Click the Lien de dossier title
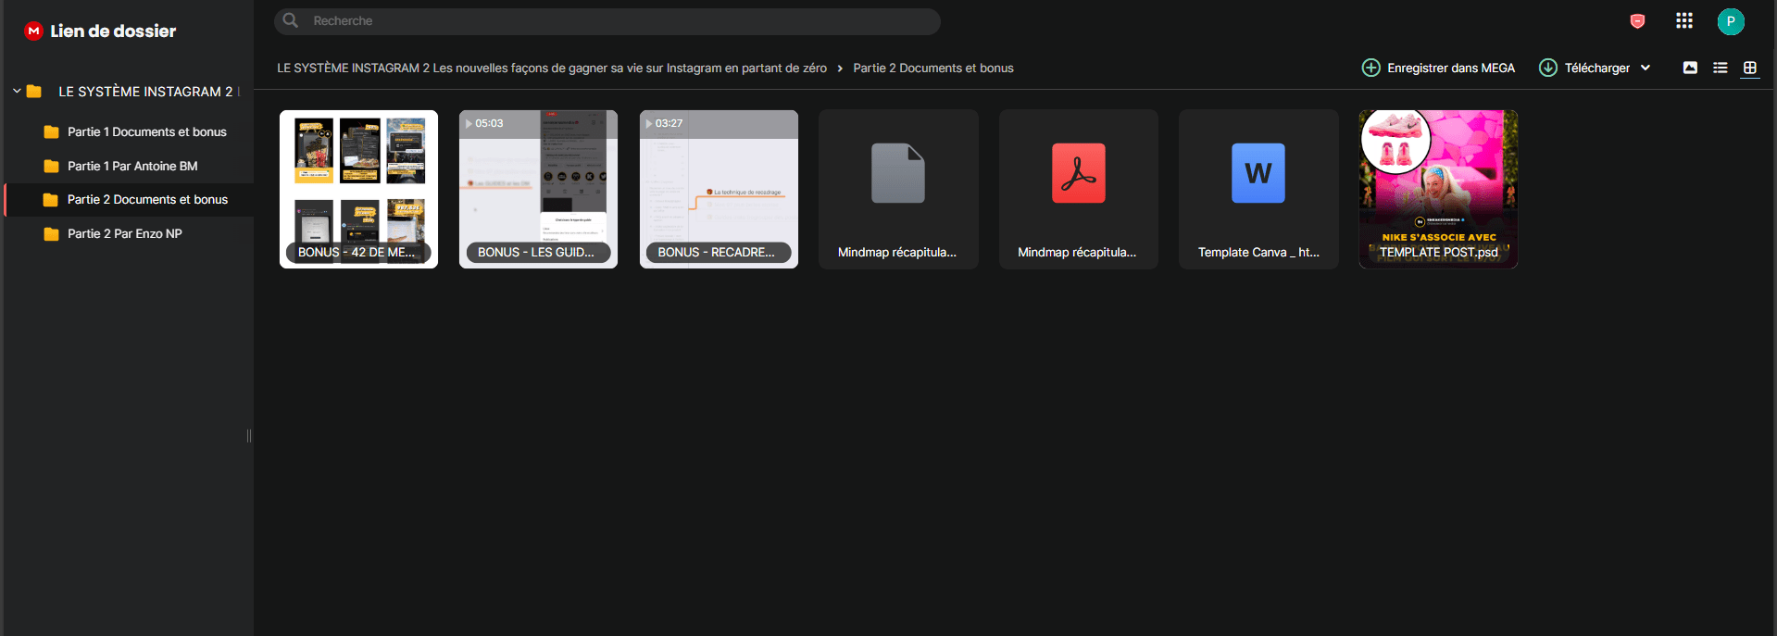The width and height of the screenshot is (1777, 636). (x=113, y=31)
